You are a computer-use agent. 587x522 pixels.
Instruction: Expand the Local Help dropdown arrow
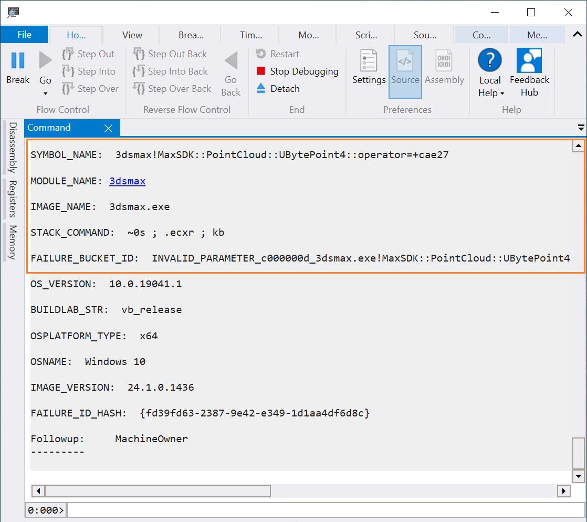click(x=502, y=93)
